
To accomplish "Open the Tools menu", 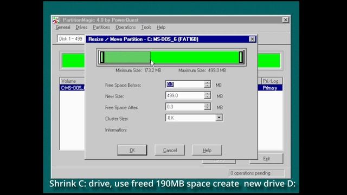I will tap(146, 28).
